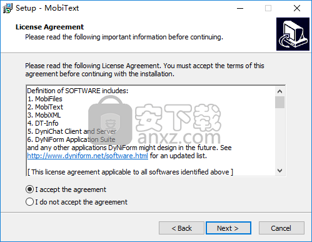Click the license text scrollbar thumb

point(279,102)
